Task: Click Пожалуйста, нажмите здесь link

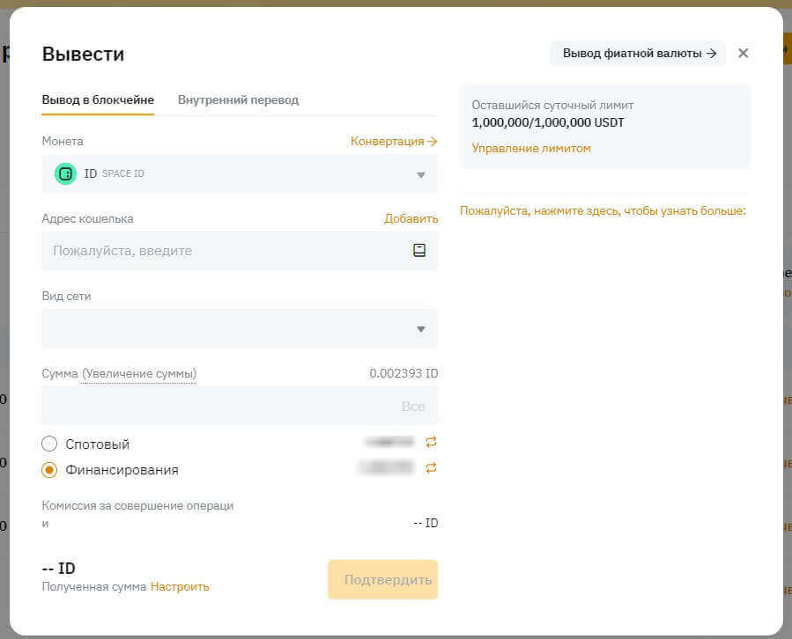Action: tap(603, 211)
